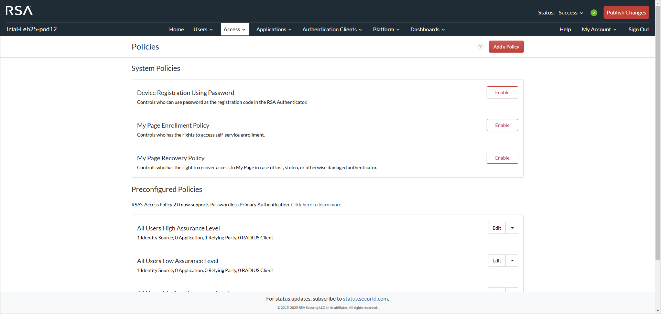This screenshot has width=661, height=314.
Task: Open the Policies help question mark icon
Action: tap(480, 46)
